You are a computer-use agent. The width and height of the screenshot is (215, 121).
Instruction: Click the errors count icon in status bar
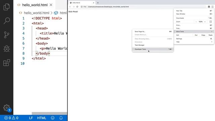(6, 118)
